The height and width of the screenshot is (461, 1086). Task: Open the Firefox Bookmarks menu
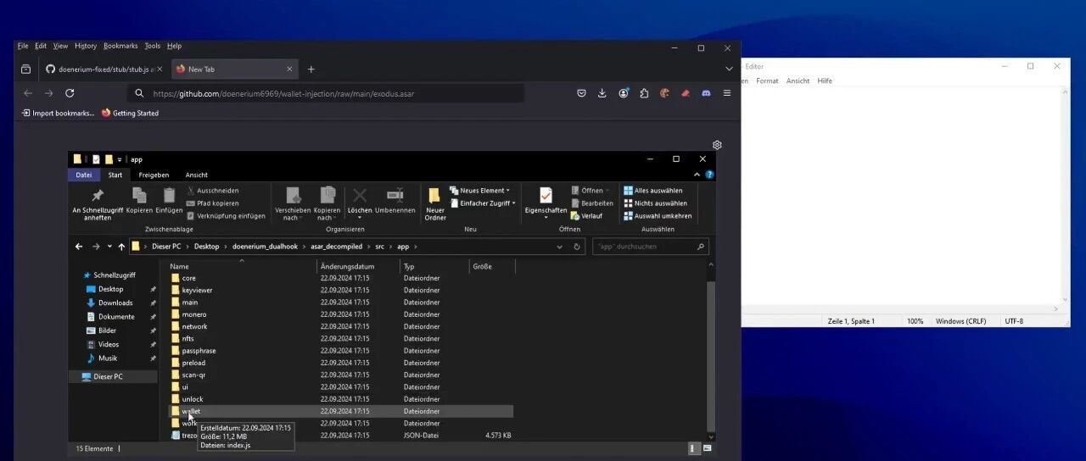(120, 46)
